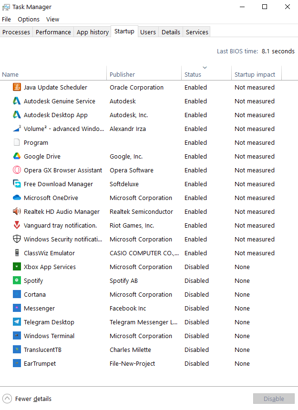
Task: Click the Windows Security shield icon
Action: pos(17,239)
